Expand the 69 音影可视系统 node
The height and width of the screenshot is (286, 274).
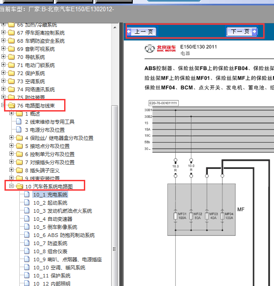[3, 48]
